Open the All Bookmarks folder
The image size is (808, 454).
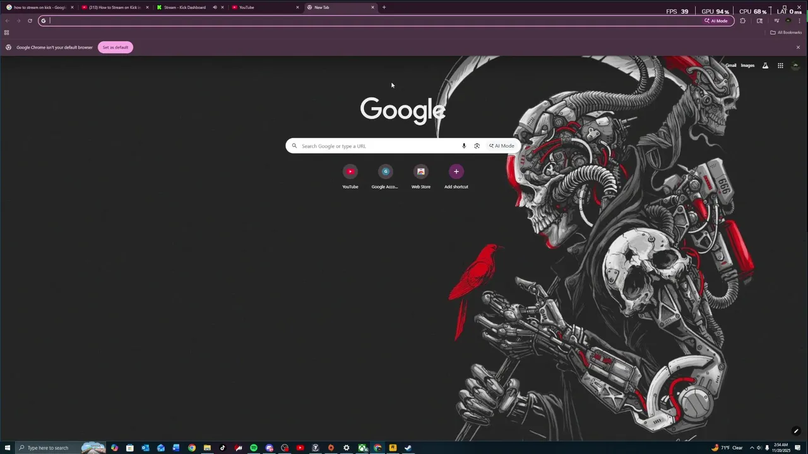coord(786,33)
